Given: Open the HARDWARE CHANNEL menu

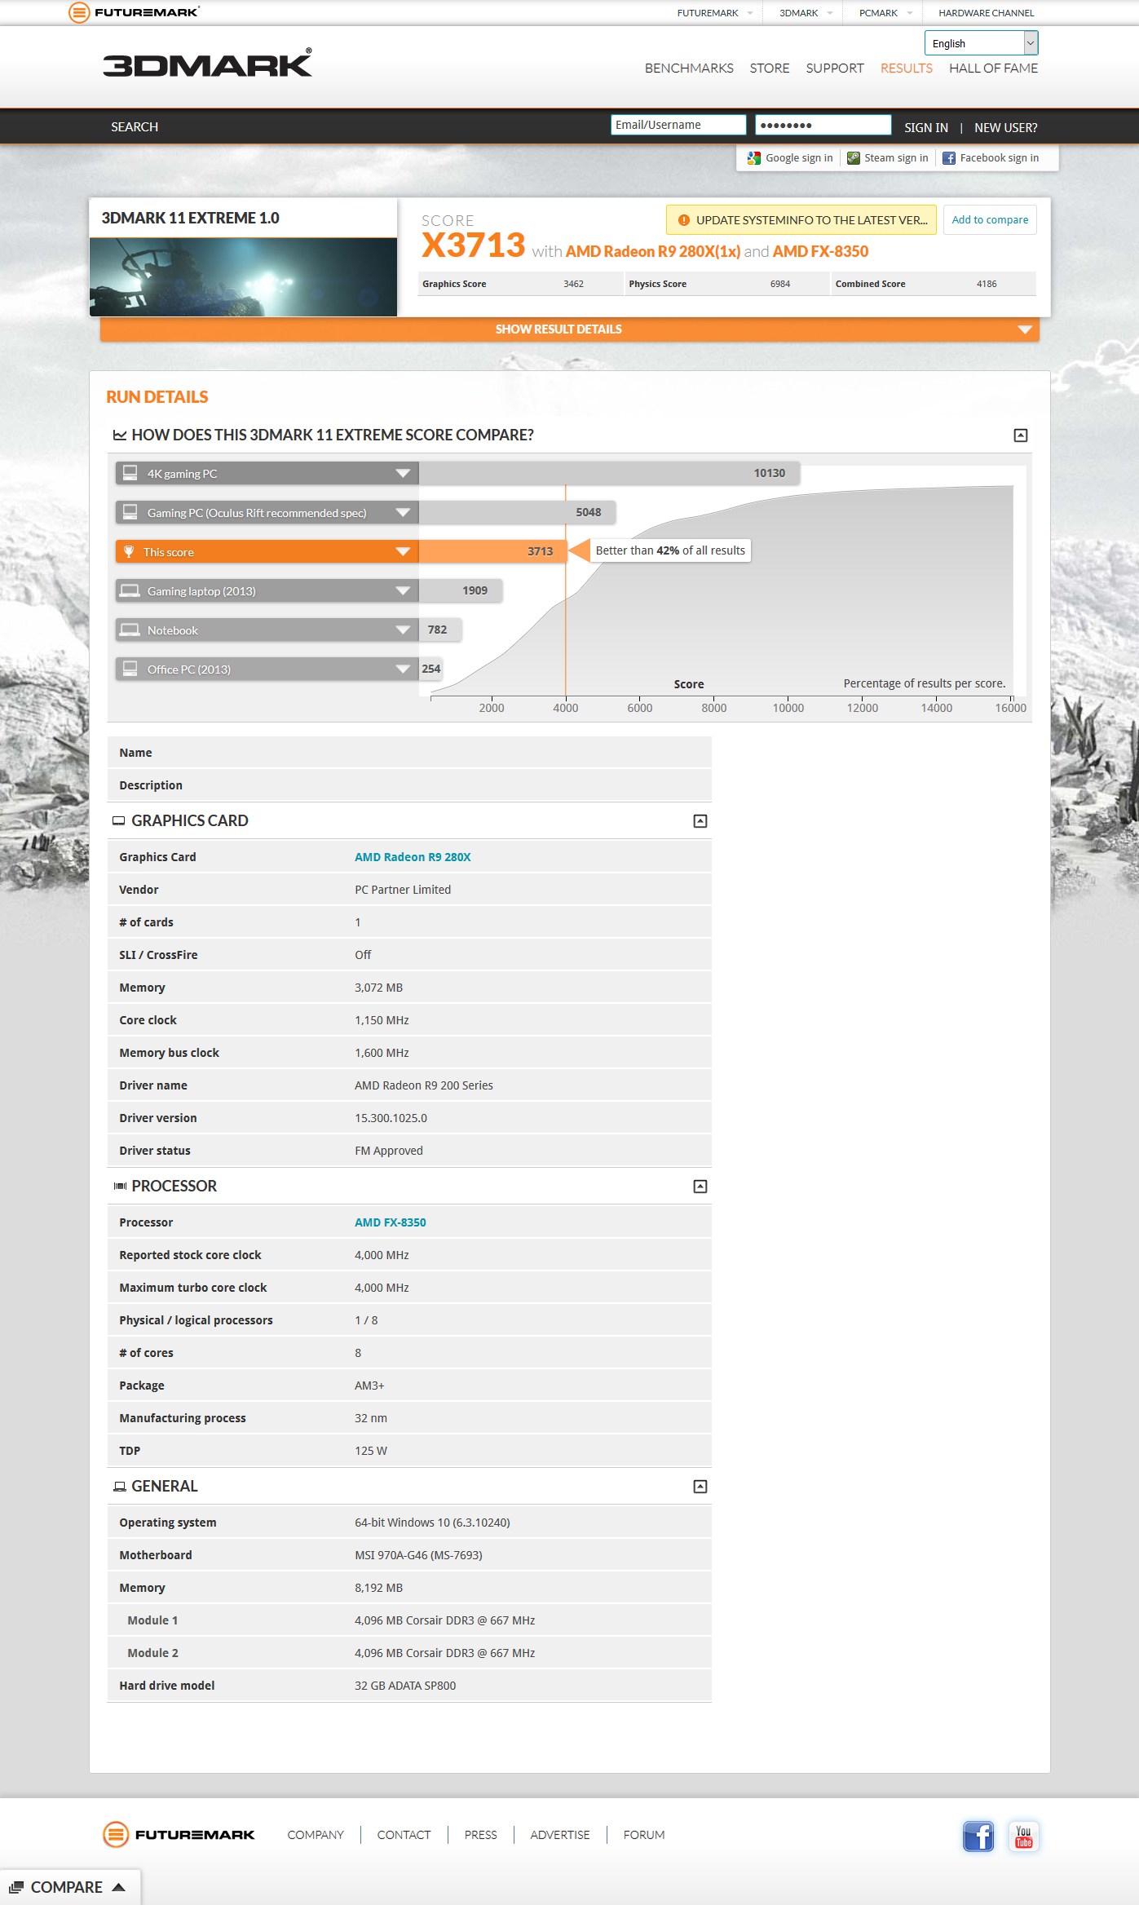Looking at the screenshot, I should tap(986, 13).
